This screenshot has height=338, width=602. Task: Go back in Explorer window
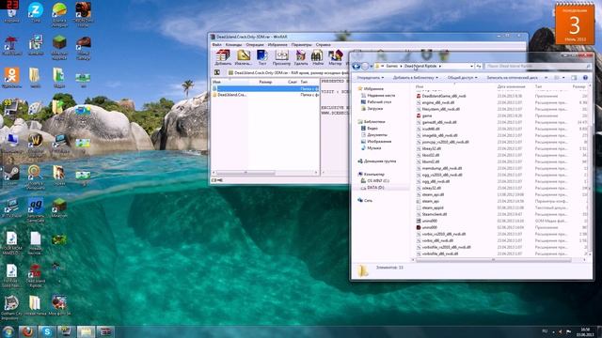tap(356, 67)
